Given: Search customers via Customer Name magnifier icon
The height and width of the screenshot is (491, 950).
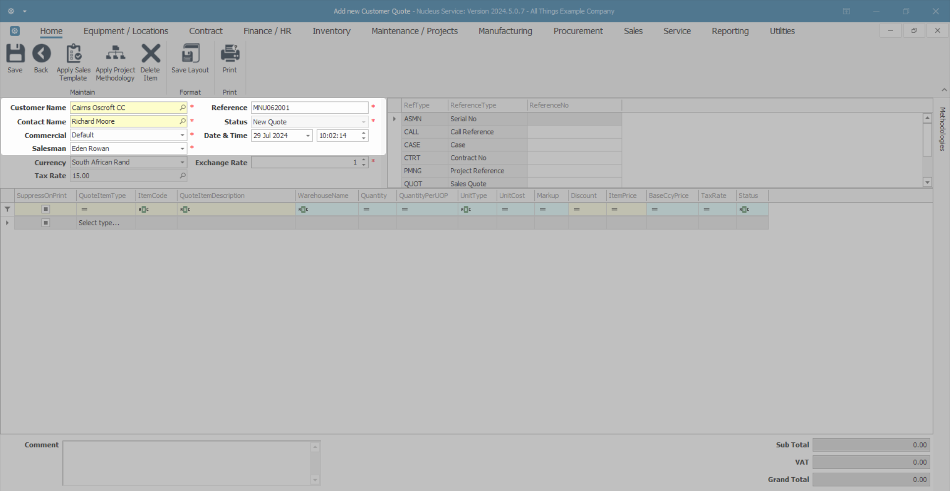Looking at the screenshot, I should pos(183,107).
